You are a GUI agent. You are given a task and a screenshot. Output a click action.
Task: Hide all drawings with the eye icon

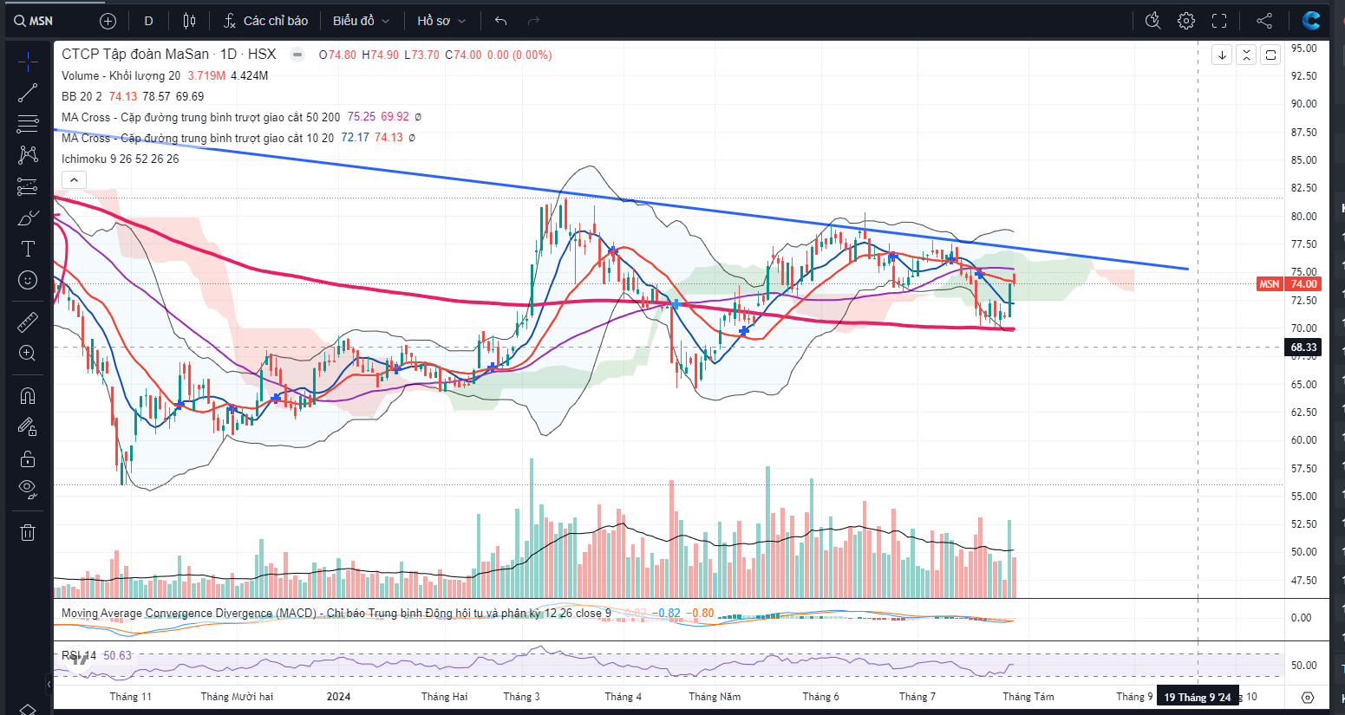pyautogui.click(x=28, y=490)
